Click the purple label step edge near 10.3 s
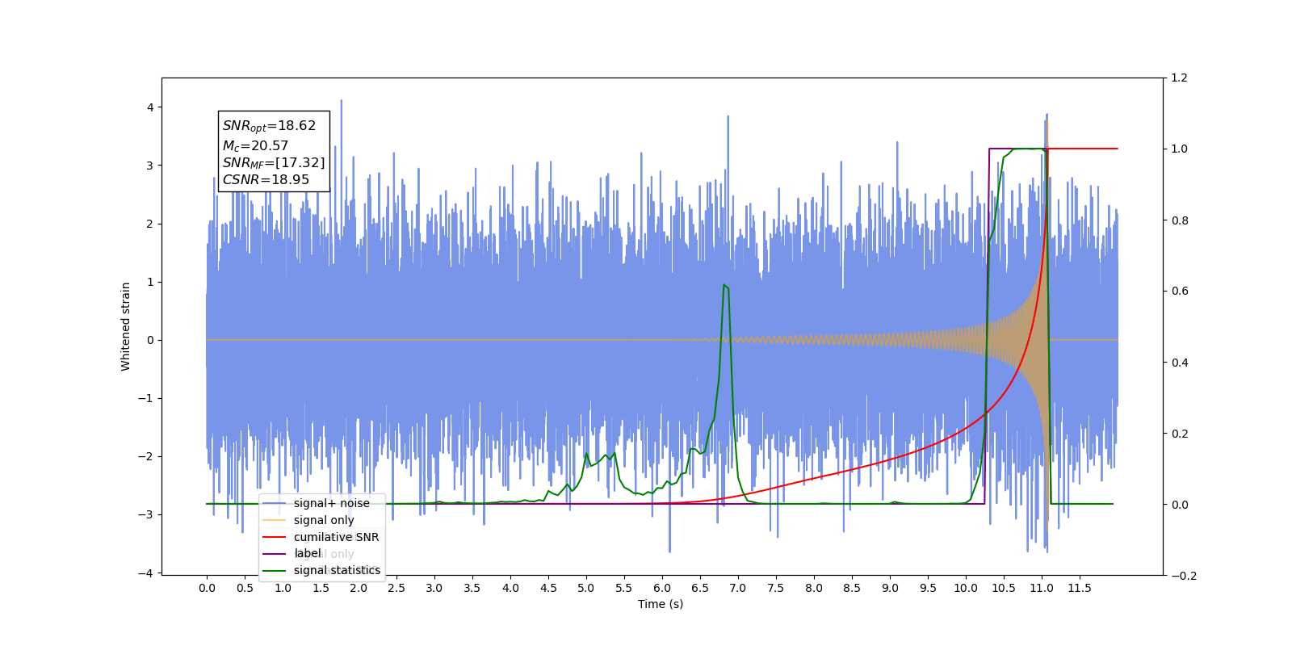The image size is (1292, 646). (x=988, y=326)
